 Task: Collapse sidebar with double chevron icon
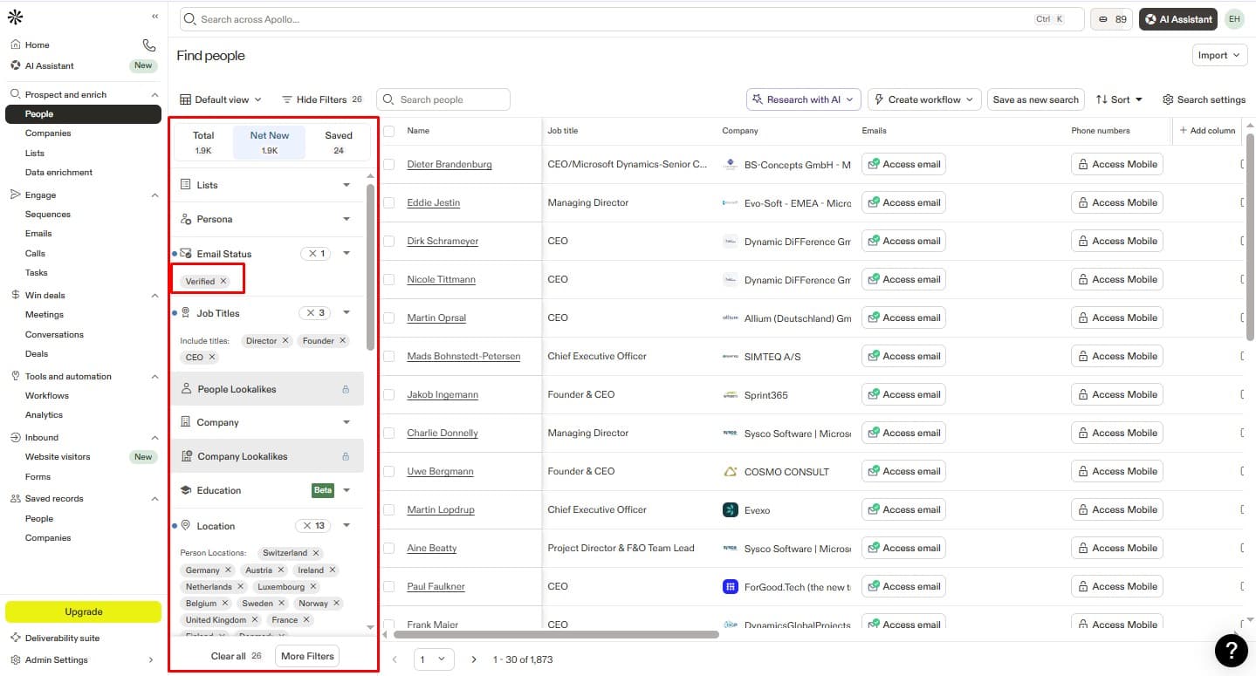[x=155, y=17]
